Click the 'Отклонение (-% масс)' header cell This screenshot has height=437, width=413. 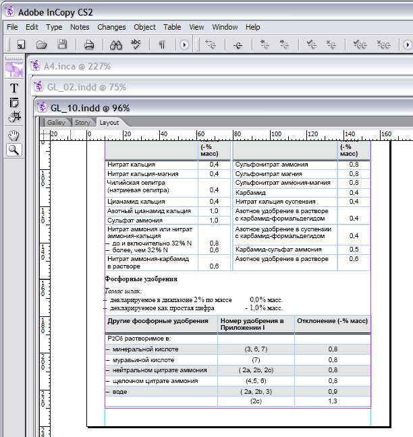pyautogui.click(x=333, y=324)
